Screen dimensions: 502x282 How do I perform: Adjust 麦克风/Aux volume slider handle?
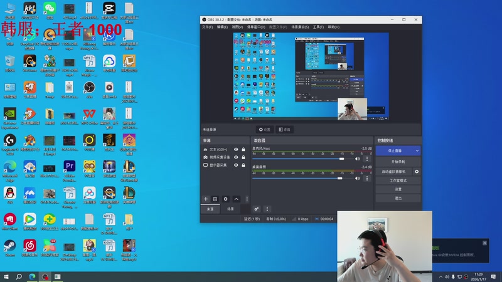pos(341,159)
